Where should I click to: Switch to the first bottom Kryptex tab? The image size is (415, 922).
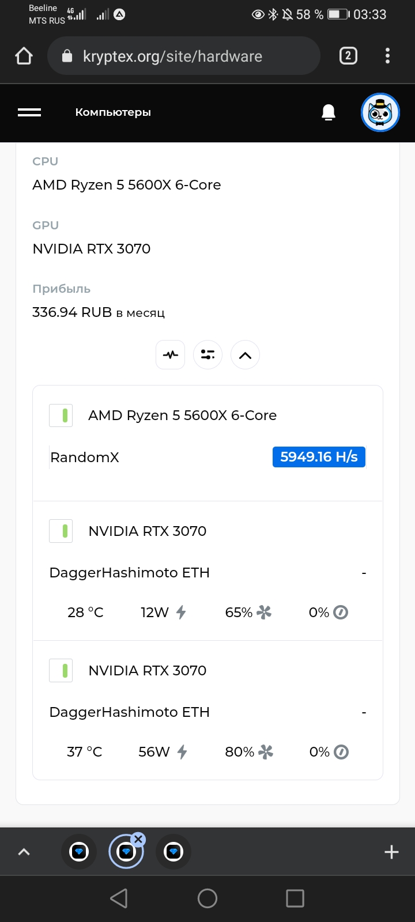tap(79, 852)
